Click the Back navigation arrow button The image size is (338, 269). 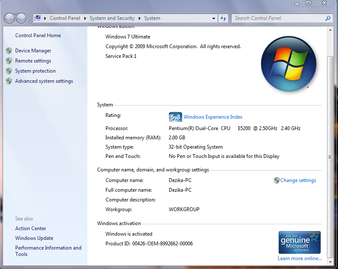[x=9, y=18]
